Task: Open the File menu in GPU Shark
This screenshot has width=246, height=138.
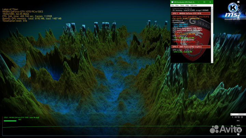Action: [173, 5]
